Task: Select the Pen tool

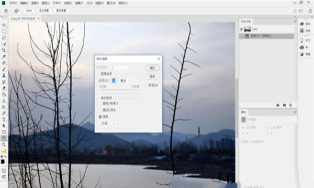Action: tap(4, 113)
